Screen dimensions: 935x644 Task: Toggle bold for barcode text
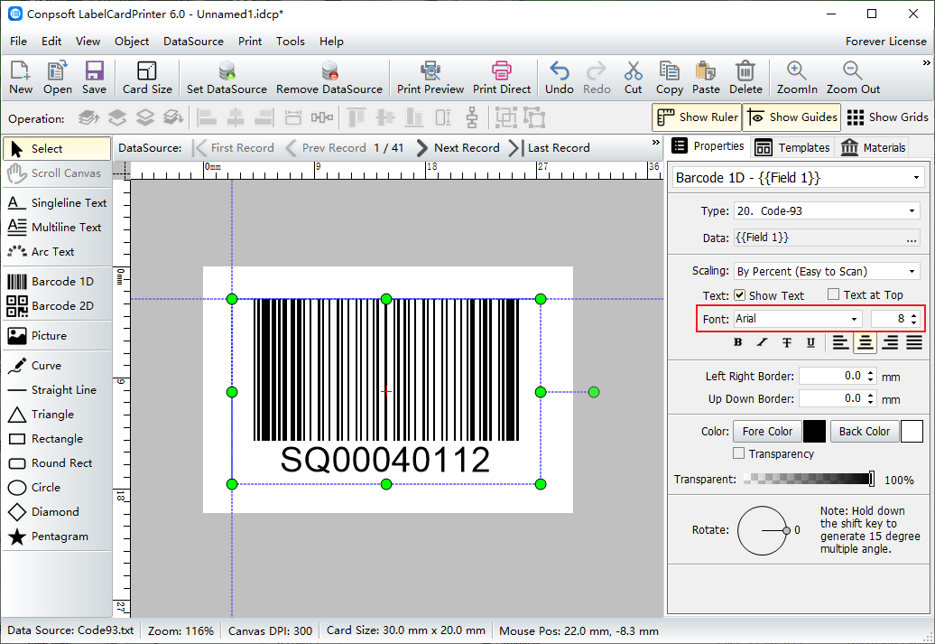738,342
